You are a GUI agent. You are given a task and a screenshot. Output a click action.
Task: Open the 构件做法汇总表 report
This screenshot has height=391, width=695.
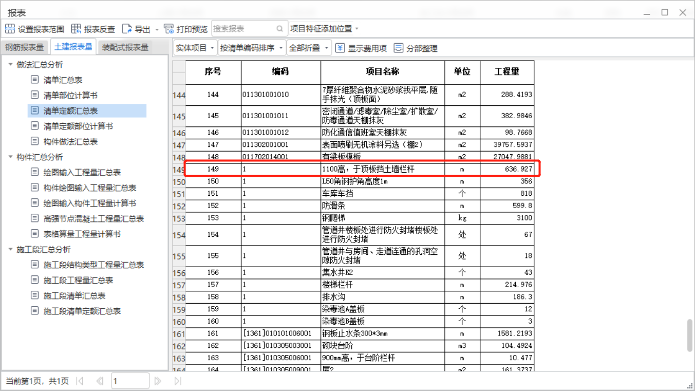pos(70,141)
